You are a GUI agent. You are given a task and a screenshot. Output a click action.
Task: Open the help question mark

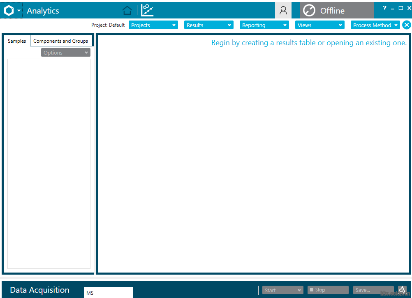tap(385, 8)
